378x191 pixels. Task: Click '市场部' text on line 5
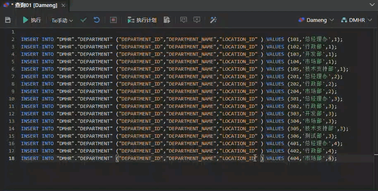(x=314, y=62)
